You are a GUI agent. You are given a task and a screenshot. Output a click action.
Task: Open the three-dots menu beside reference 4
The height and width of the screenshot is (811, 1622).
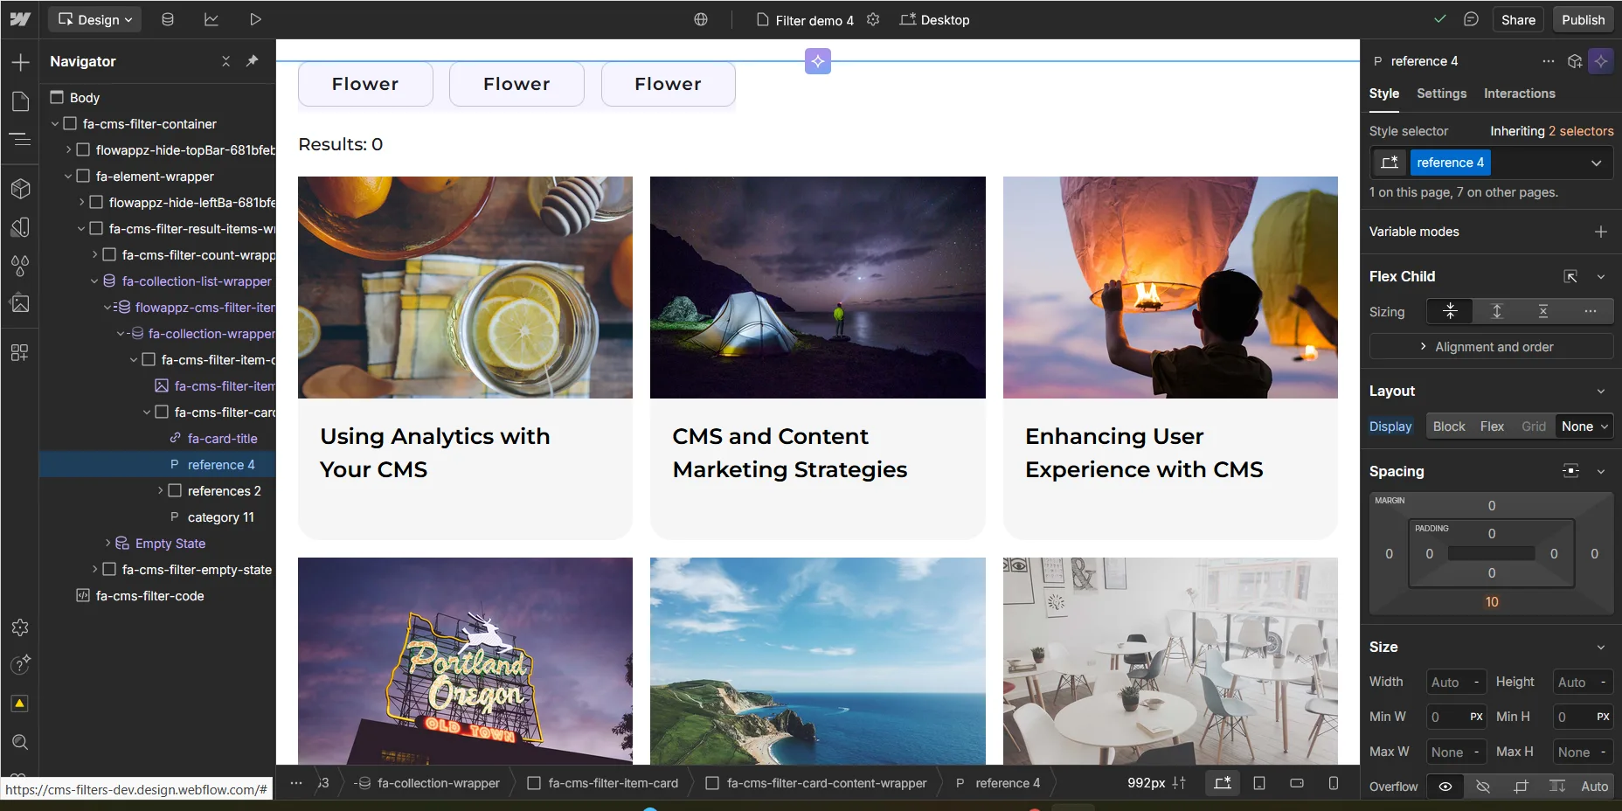pos(1549,61)
